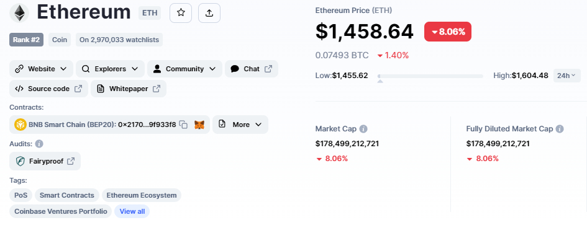Open the Whitepaper link
Viewport: 587px width, 228px height.
(129, 89)
